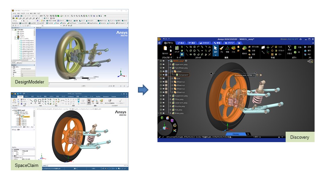This screenshot has height=181, width=323.
Task: Collapse the wheel node in Discovery tree
Action: click(x=172, y=71)
